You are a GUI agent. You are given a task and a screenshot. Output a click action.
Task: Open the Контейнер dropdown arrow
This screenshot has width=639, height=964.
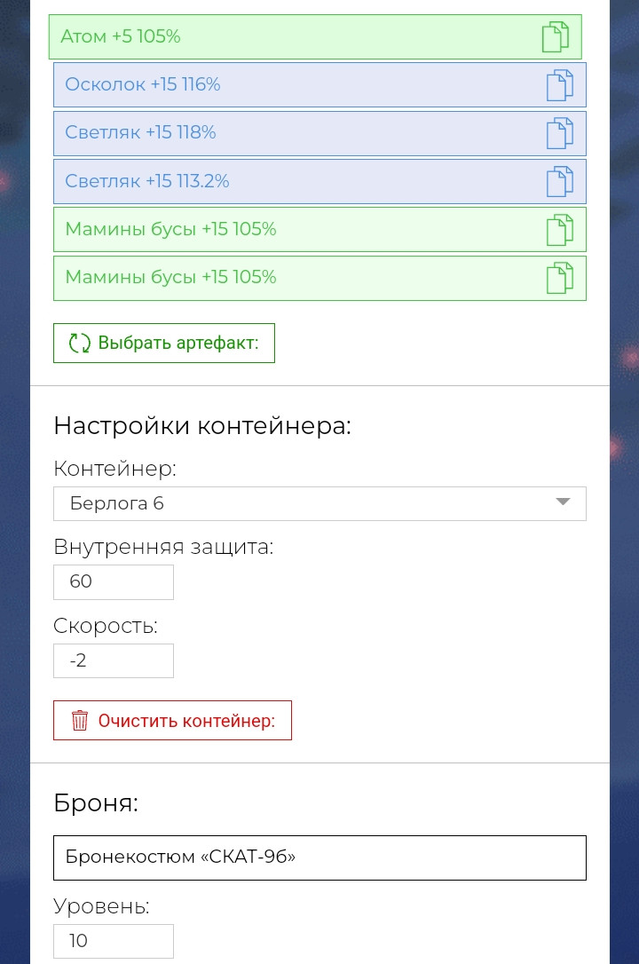click(x=562, y=502)
